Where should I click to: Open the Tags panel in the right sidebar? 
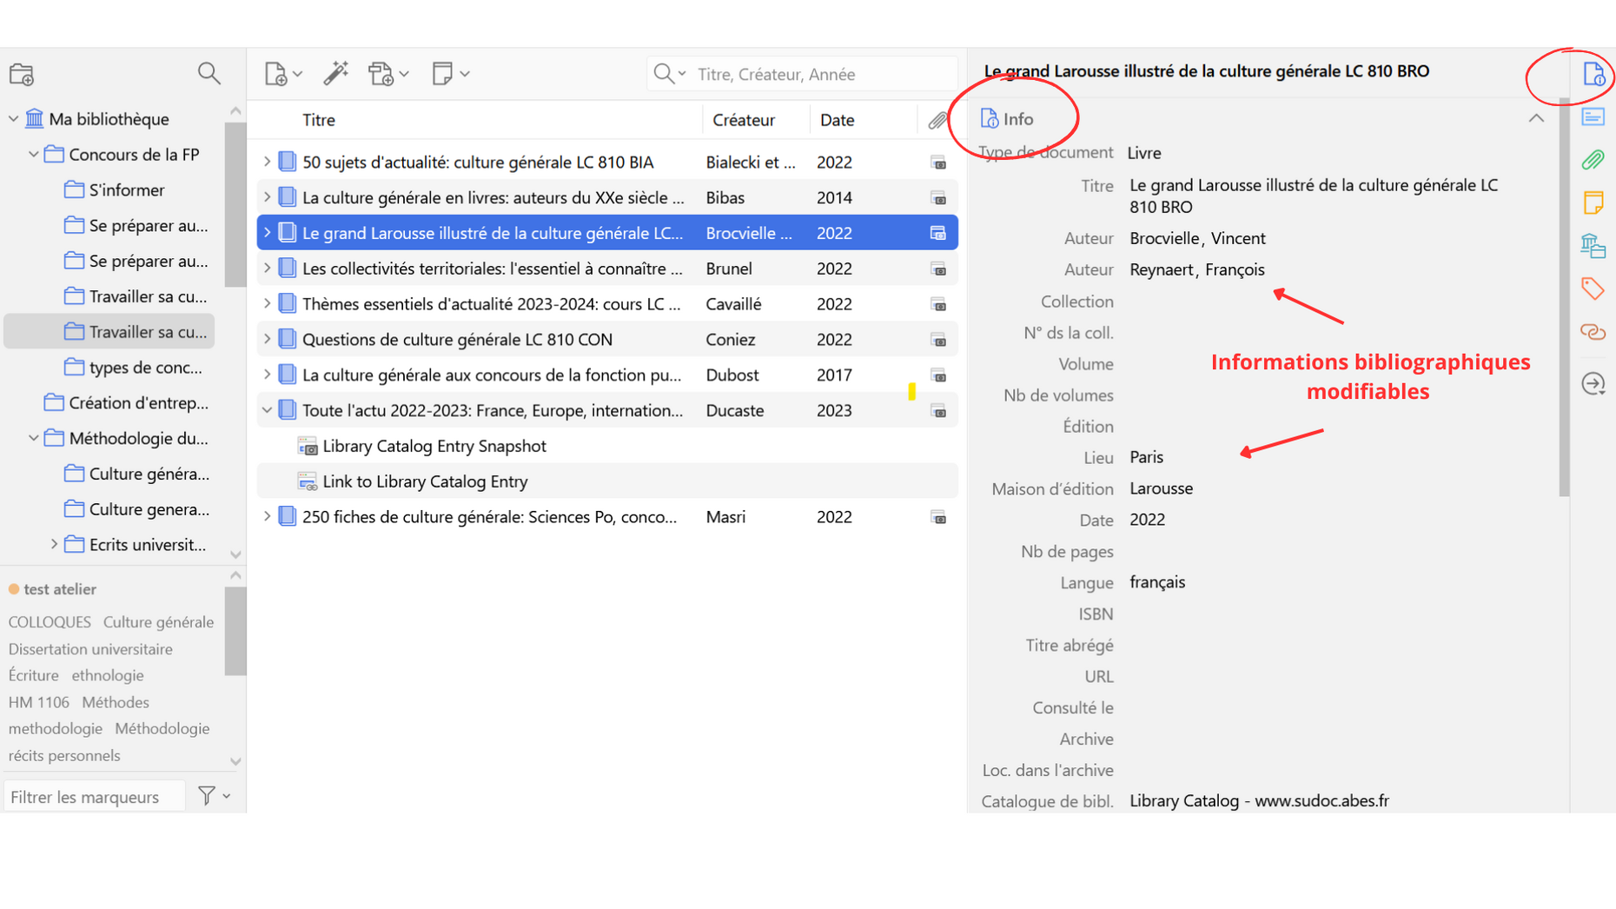(x=1593, y=289)
